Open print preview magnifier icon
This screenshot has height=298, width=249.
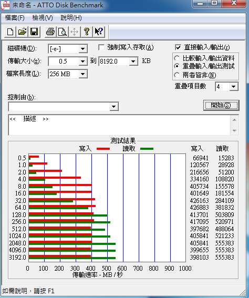(63, 32)
